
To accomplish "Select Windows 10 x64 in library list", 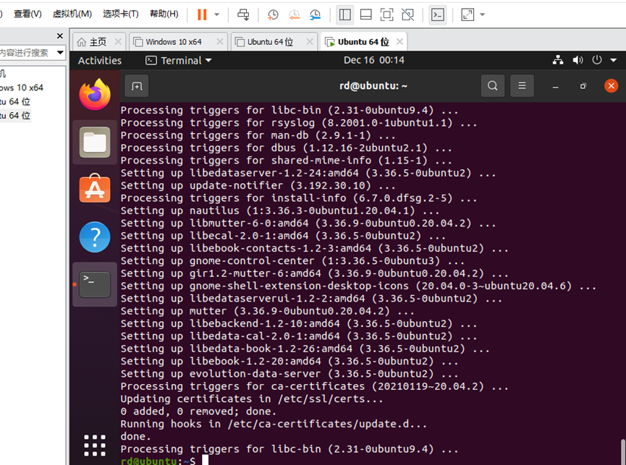I will tap(22, 88).
